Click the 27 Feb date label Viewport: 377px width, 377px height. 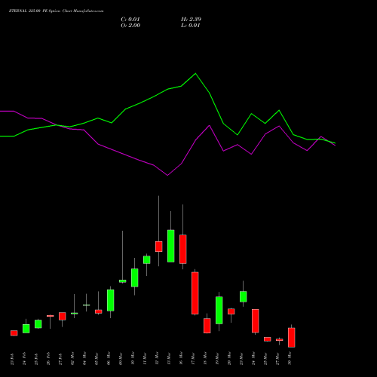[60, 359]
